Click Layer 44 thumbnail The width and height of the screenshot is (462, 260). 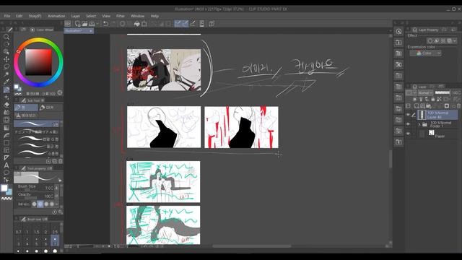click(422, 115)
